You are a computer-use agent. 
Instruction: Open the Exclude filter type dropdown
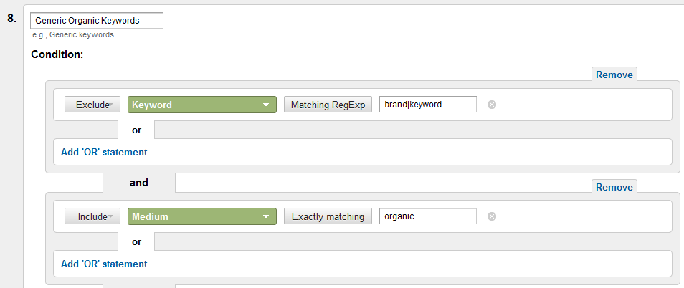92,105
